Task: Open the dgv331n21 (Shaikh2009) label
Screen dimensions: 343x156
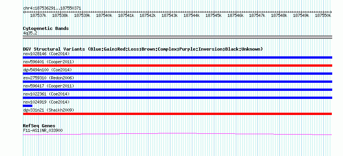Action: [x=49, y=110]
